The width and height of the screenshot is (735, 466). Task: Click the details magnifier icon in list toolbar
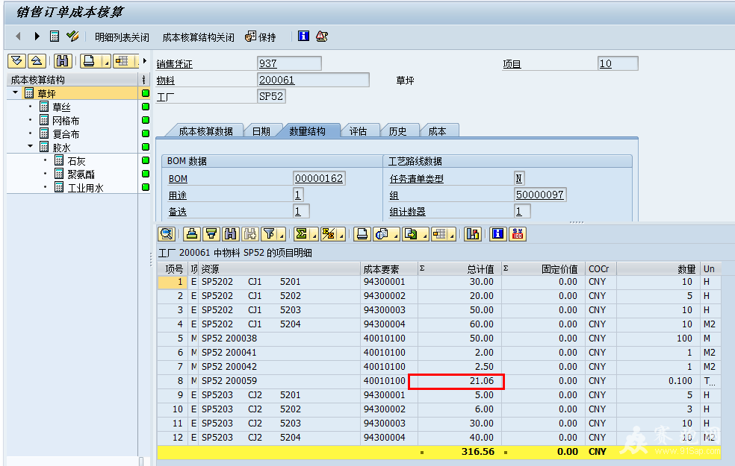click(x=167, y=233)
